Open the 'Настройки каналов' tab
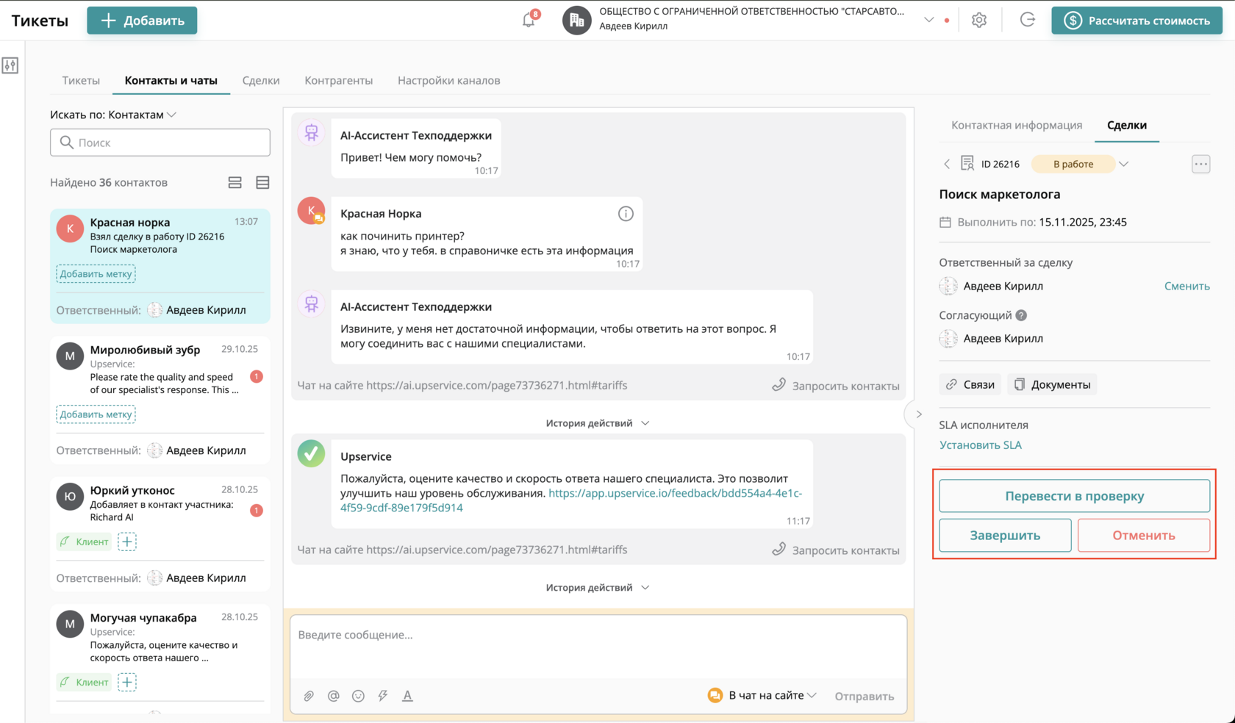 [x=448, y=80]
